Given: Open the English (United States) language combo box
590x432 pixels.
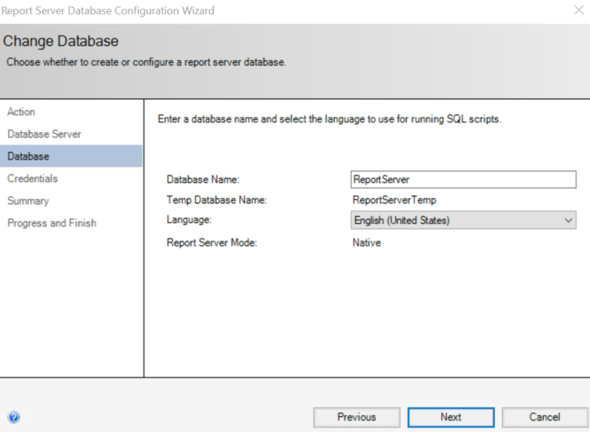Looking at the screenshot, I should [x=456, y=220].
